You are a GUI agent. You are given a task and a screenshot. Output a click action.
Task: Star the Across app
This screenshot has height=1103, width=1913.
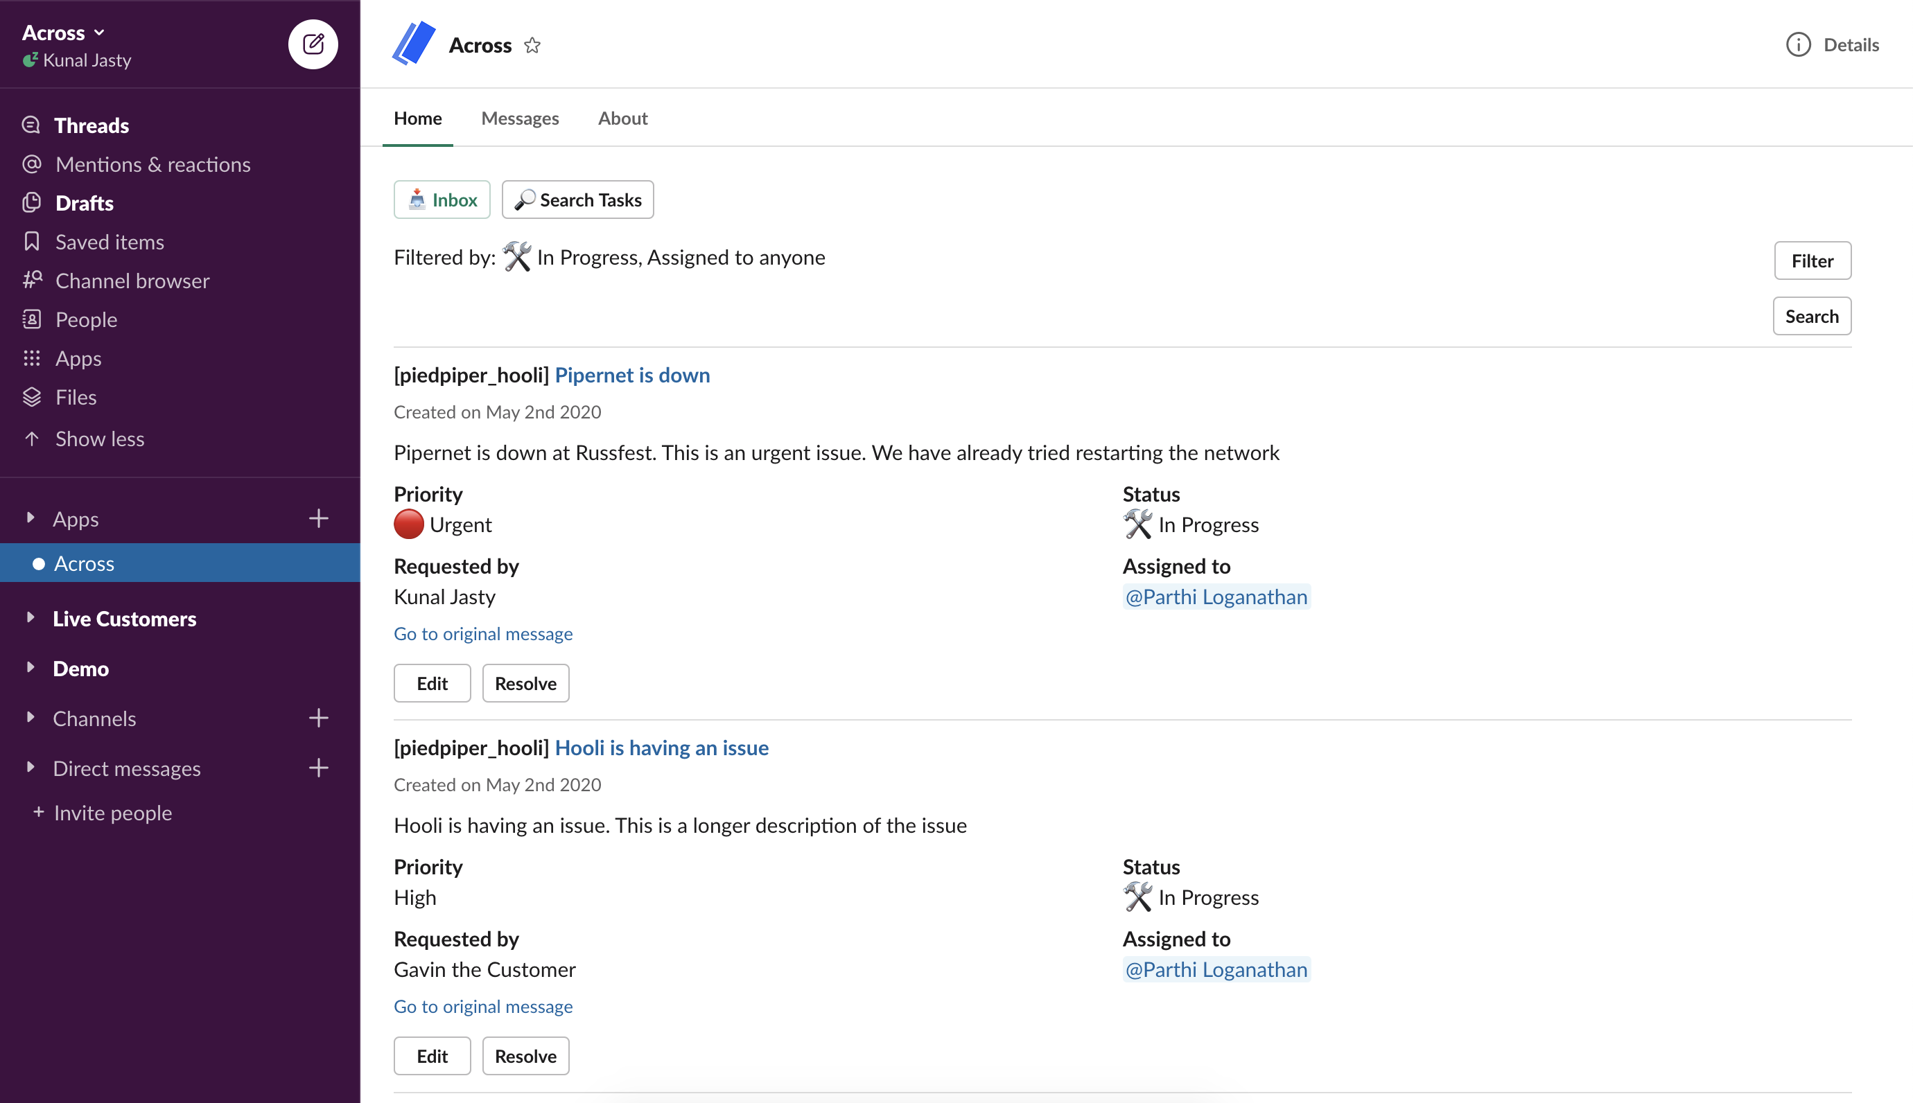[532, 46]
